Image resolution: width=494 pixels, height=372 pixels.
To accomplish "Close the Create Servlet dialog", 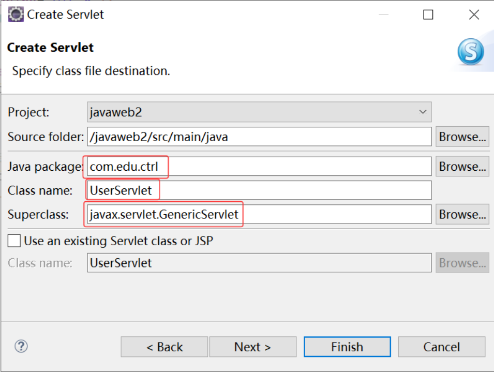I will 474,14.
